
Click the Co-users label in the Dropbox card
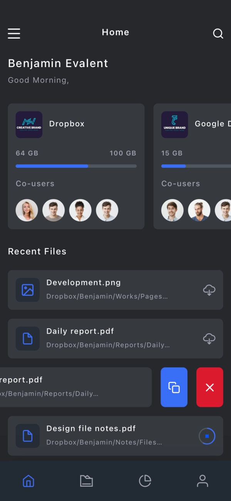(x=35, y=184)
